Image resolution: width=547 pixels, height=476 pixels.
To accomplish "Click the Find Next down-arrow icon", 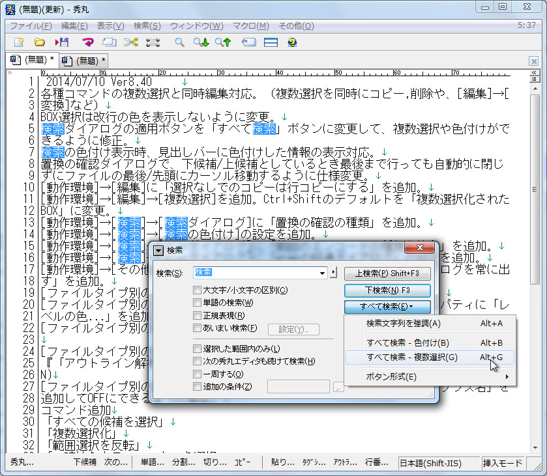I will tap(201, 42).
